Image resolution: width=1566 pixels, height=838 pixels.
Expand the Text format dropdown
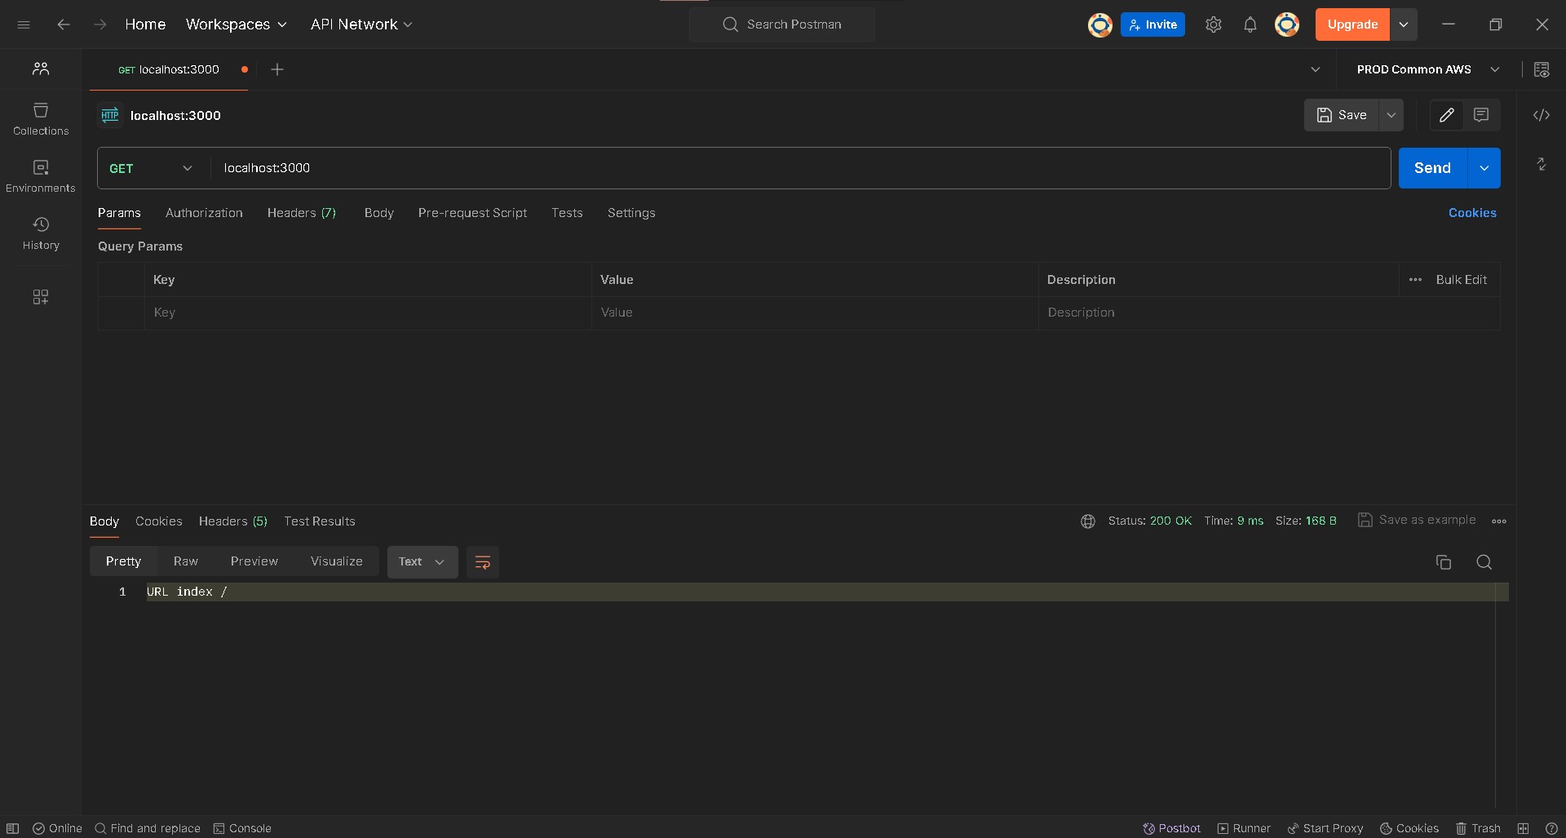click(422, 562)
